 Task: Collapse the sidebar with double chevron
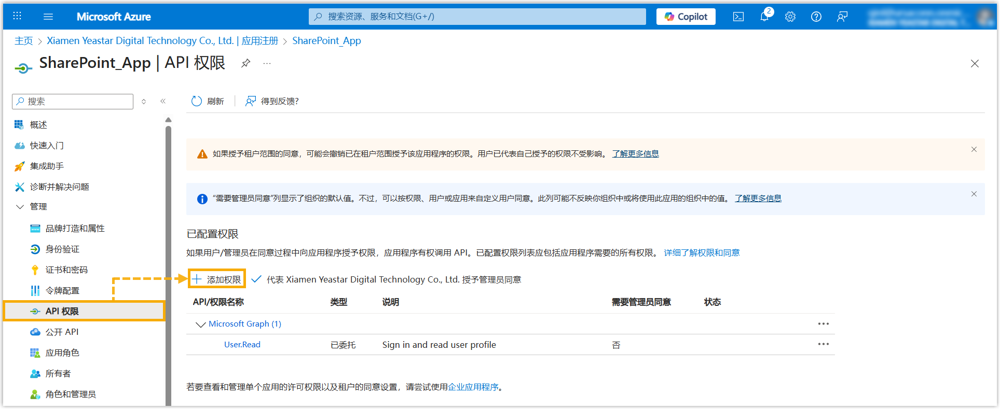pos(163,101)
